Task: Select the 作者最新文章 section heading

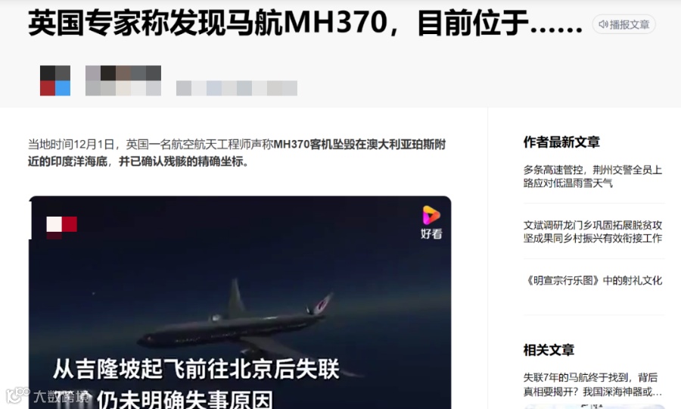Action: [561, 142]
